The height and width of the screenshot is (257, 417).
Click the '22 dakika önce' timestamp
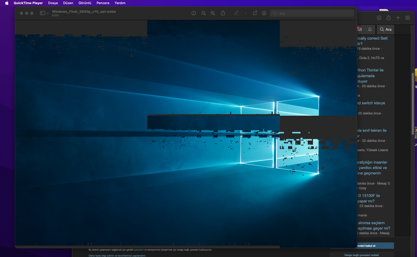tap(374, 141)
